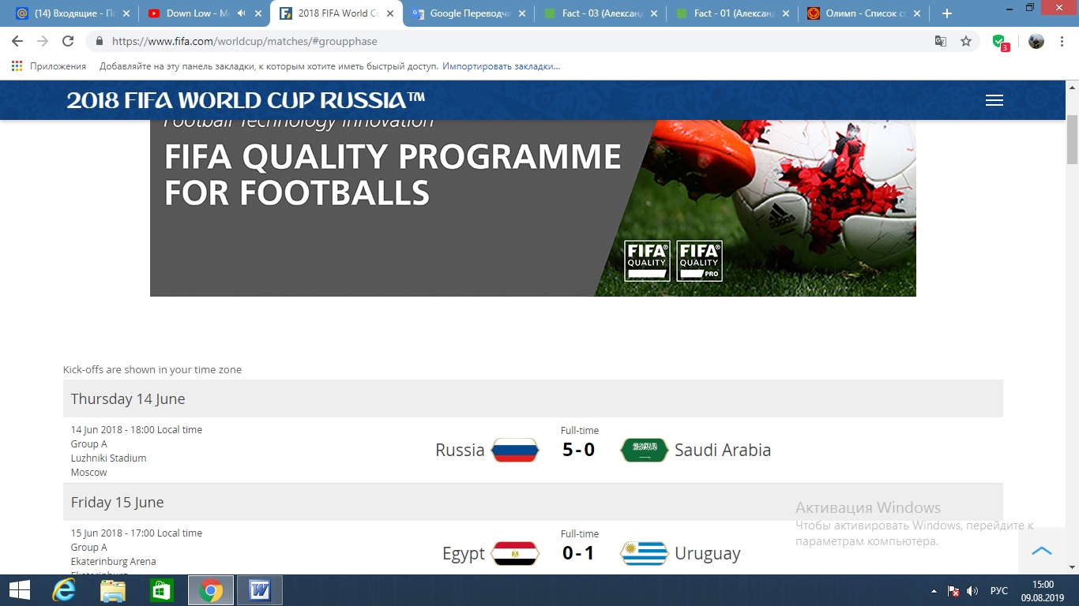Switch to the Fact - 01 tab
Screen dimensions: 1079x606
734,13
